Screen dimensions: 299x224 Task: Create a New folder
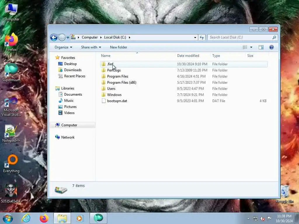point(119,47)
